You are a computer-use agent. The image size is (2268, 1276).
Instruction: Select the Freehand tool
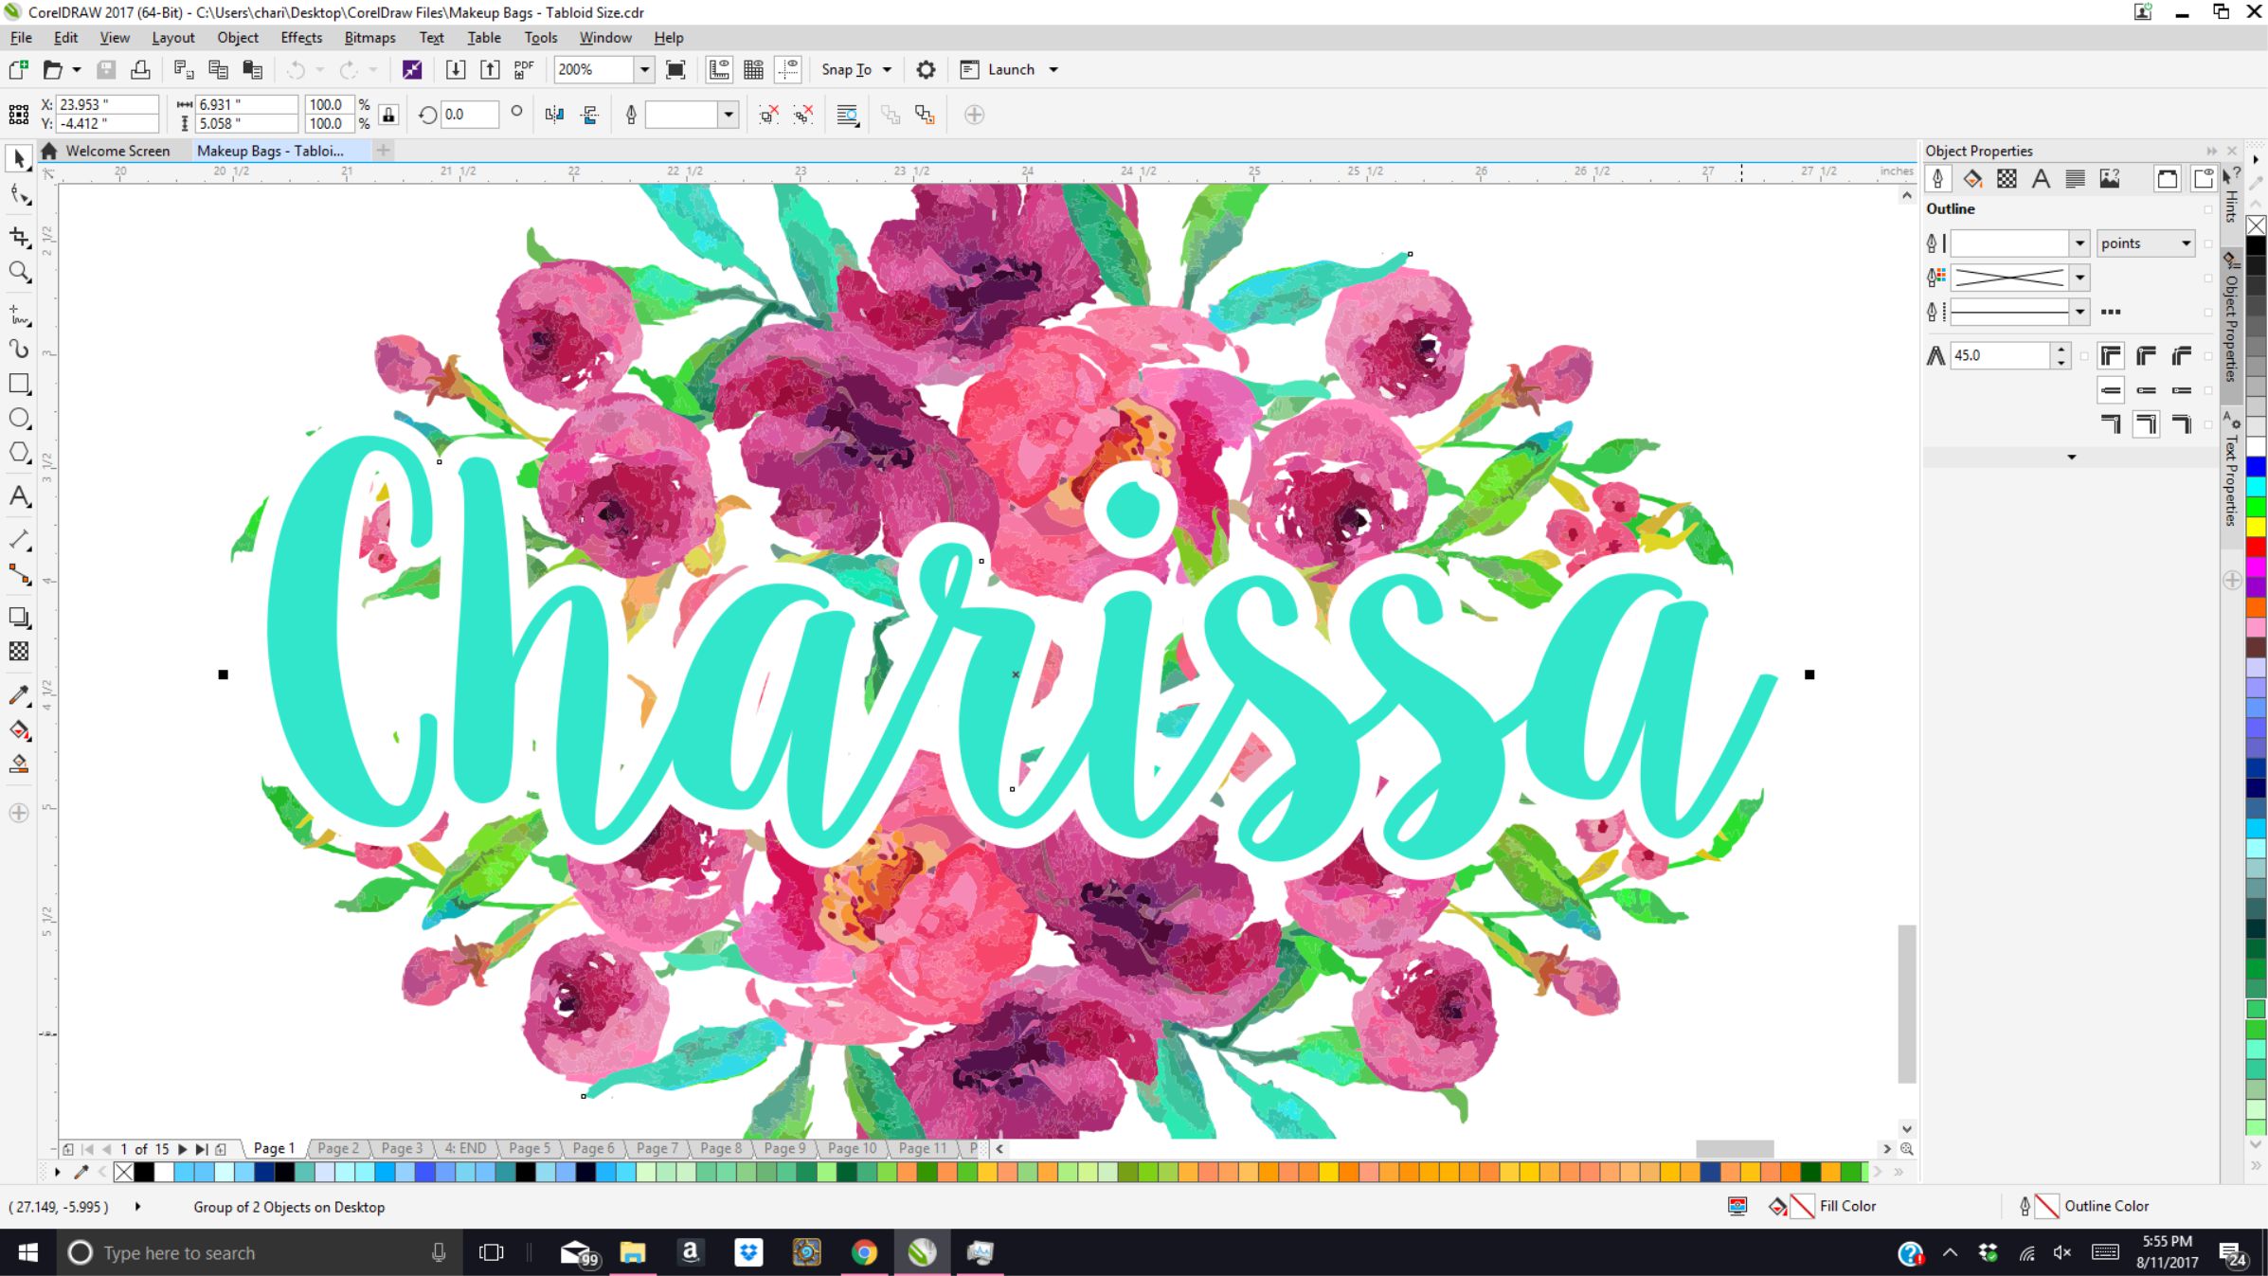19,315
